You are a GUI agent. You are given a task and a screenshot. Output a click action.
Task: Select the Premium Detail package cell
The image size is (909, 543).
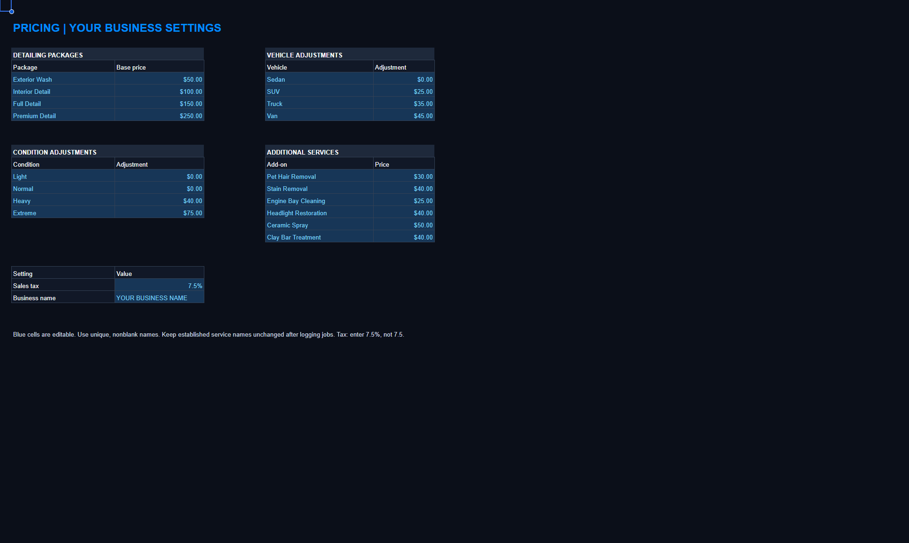pyautogui.click(x=63, y=116)
